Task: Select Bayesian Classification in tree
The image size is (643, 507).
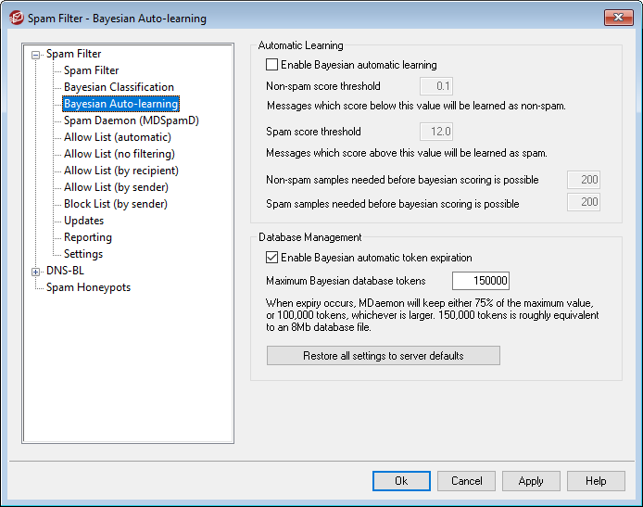Action: (119, 87)
